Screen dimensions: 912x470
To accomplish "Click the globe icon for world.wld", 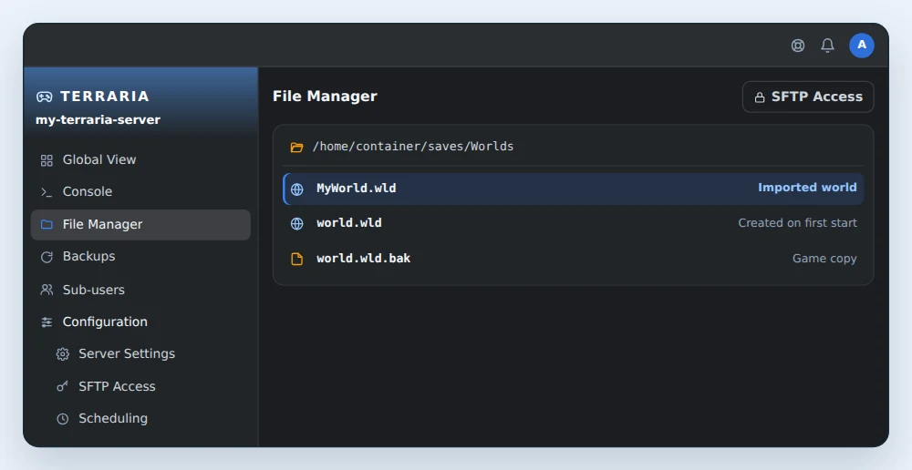I will point(296,224).
